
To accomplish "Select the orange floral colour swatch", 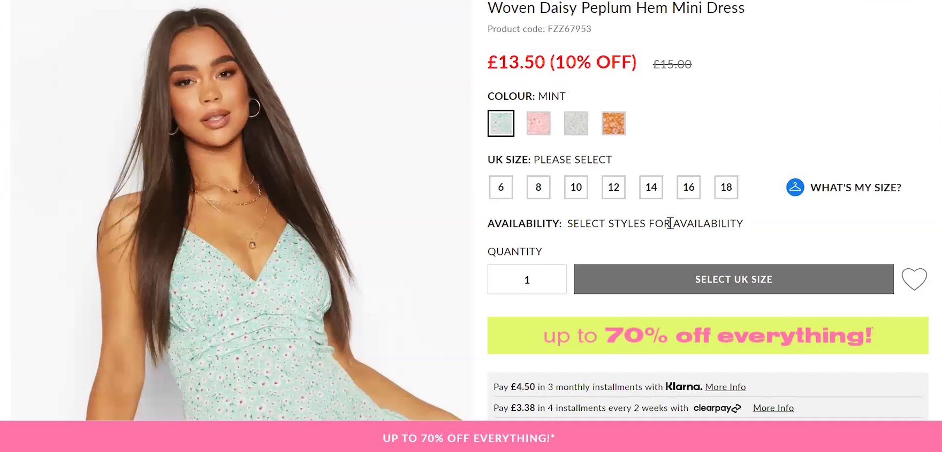I will pyautogui.click(x=613, y=123).
